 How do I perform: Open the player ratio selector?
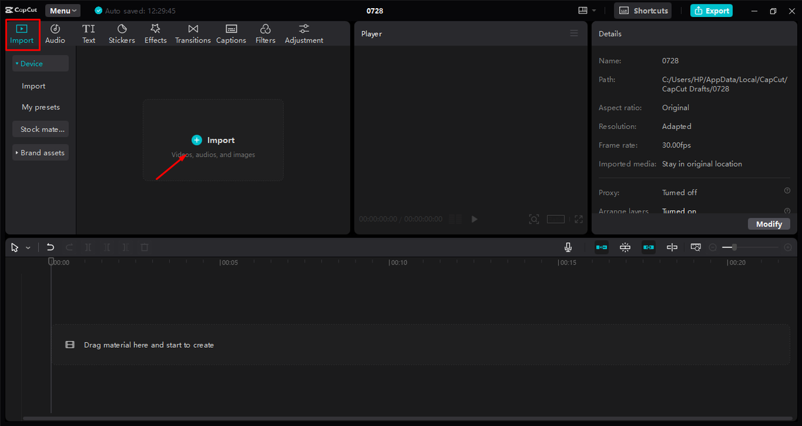pos(556,219)
